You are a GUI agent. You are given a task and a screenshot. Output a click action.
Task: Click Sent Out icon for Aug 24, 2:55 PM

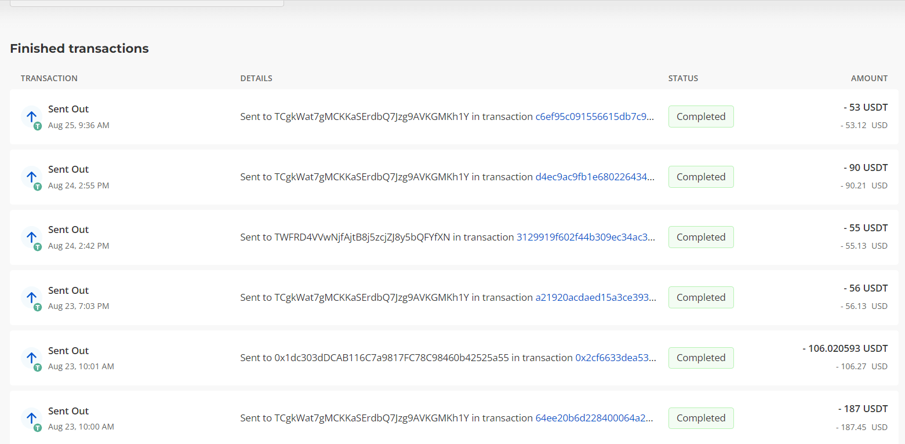click(31, 177)
